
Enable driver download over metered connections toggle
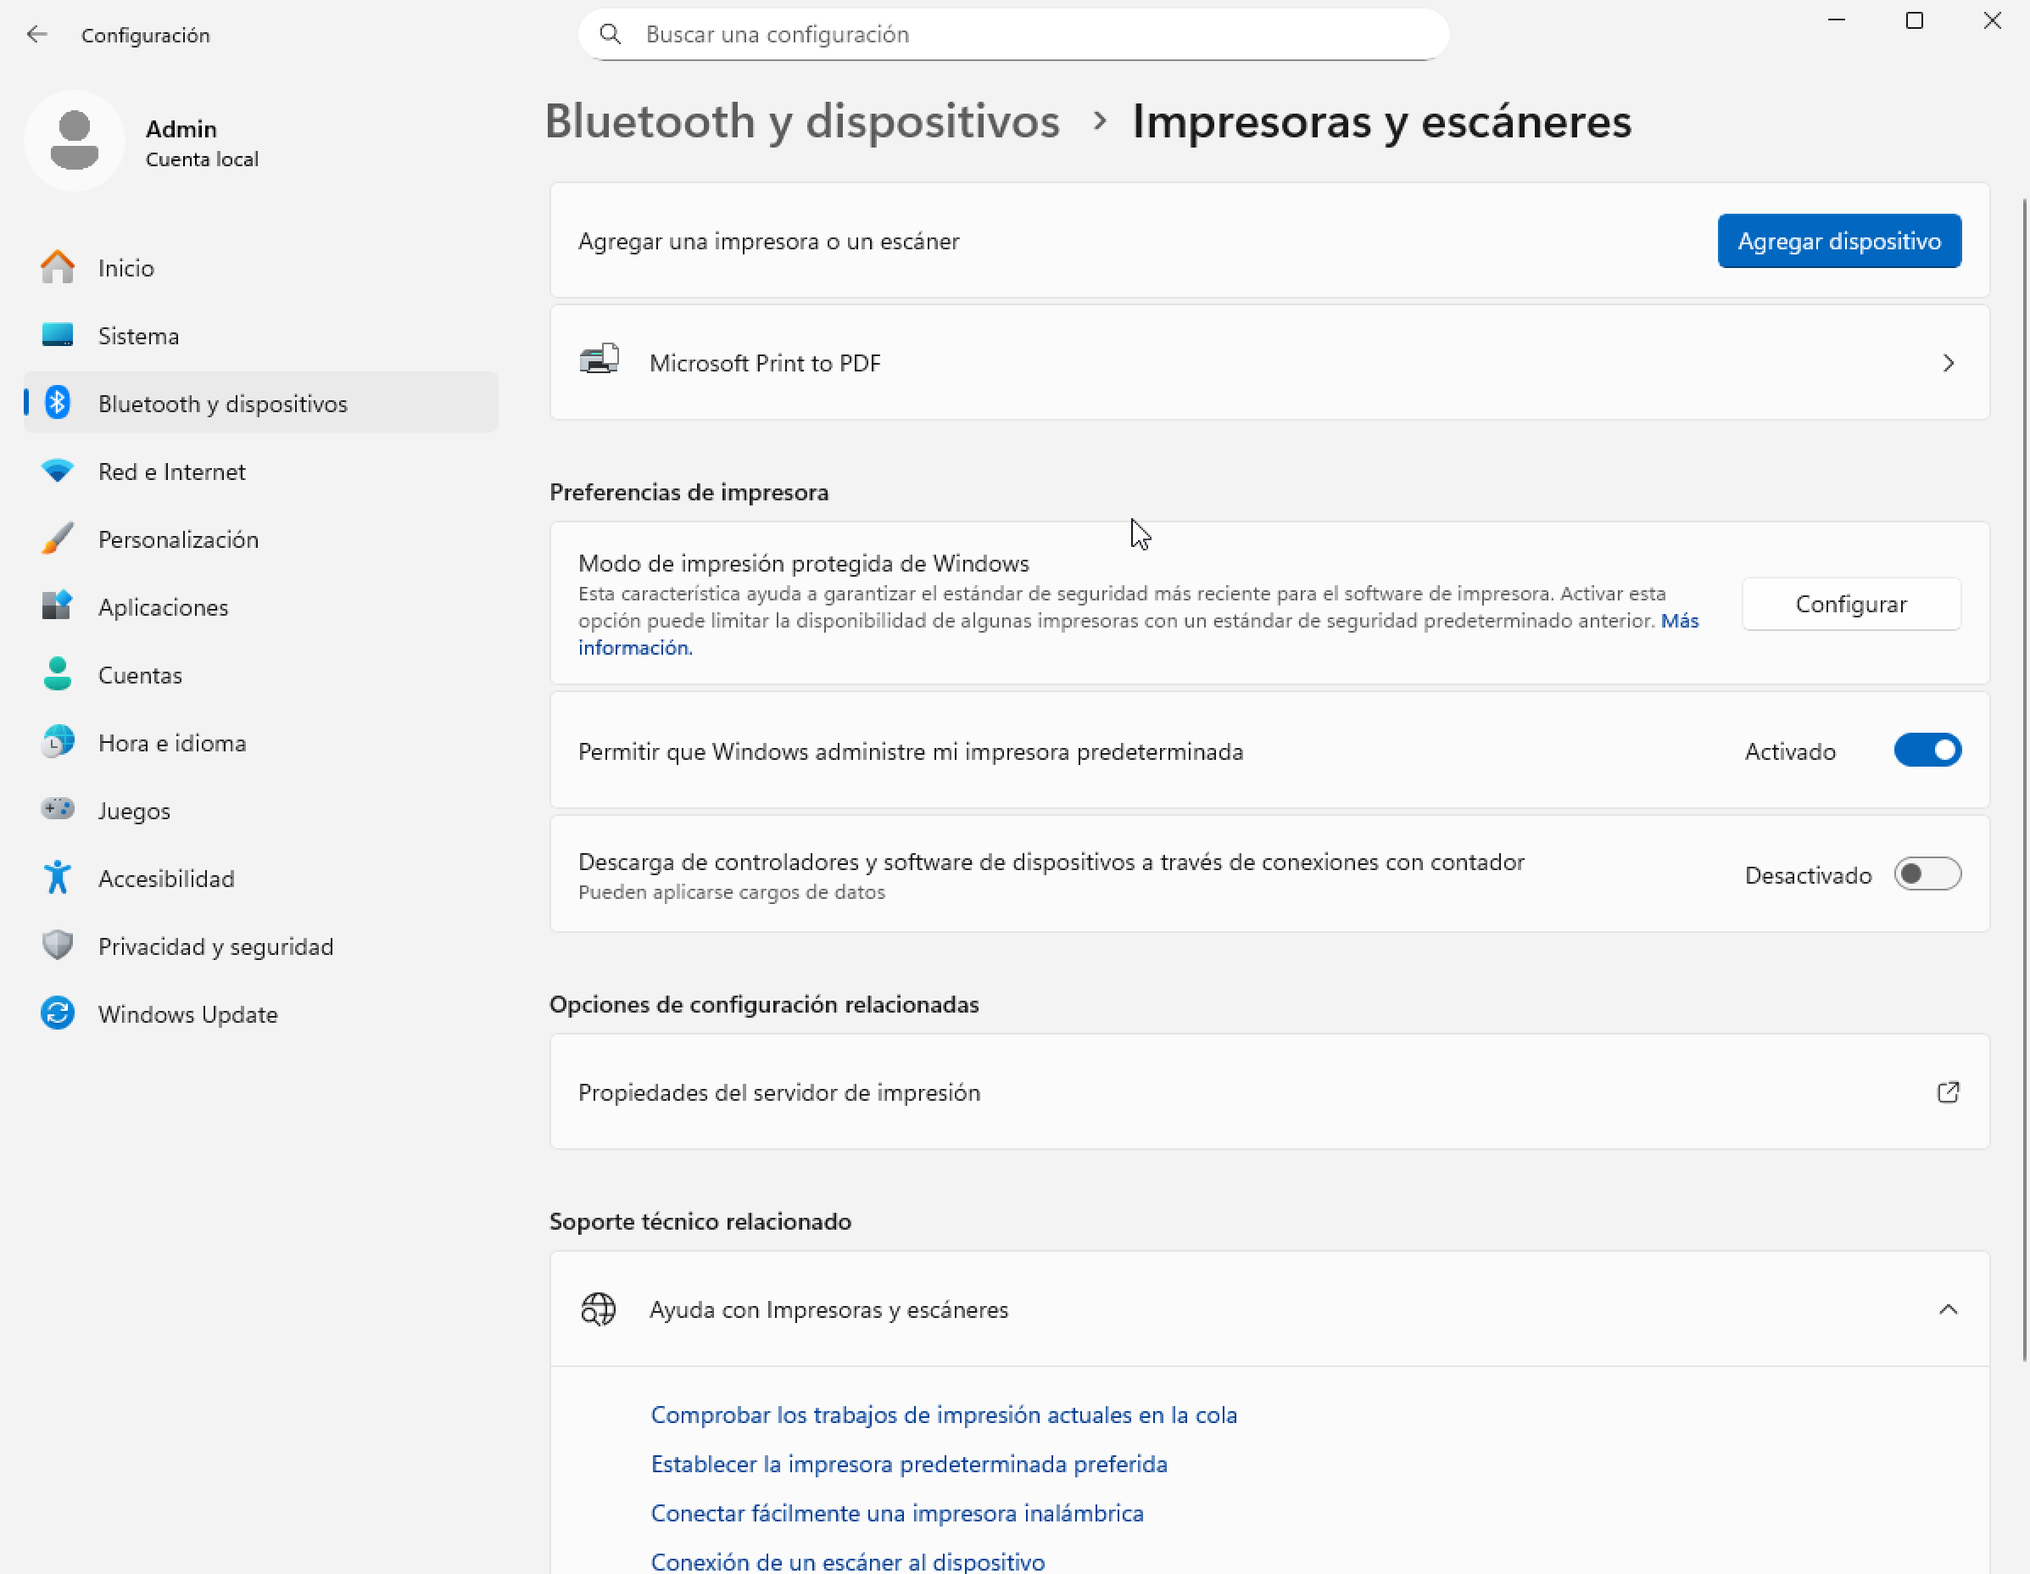tap(1927, 874)
